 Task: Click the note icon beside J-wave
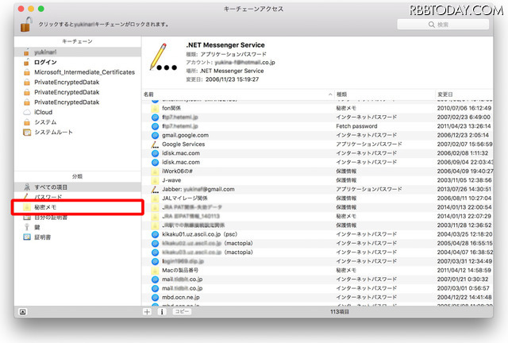click(x=156, y=180)
